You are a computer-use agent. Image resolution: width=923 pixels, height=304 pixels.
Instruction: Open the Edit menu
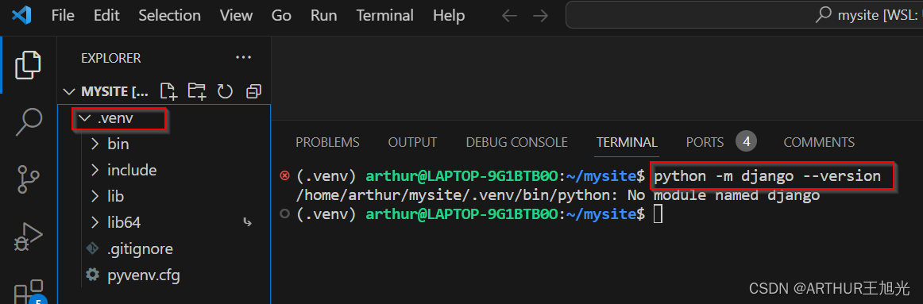click(106, 15)
